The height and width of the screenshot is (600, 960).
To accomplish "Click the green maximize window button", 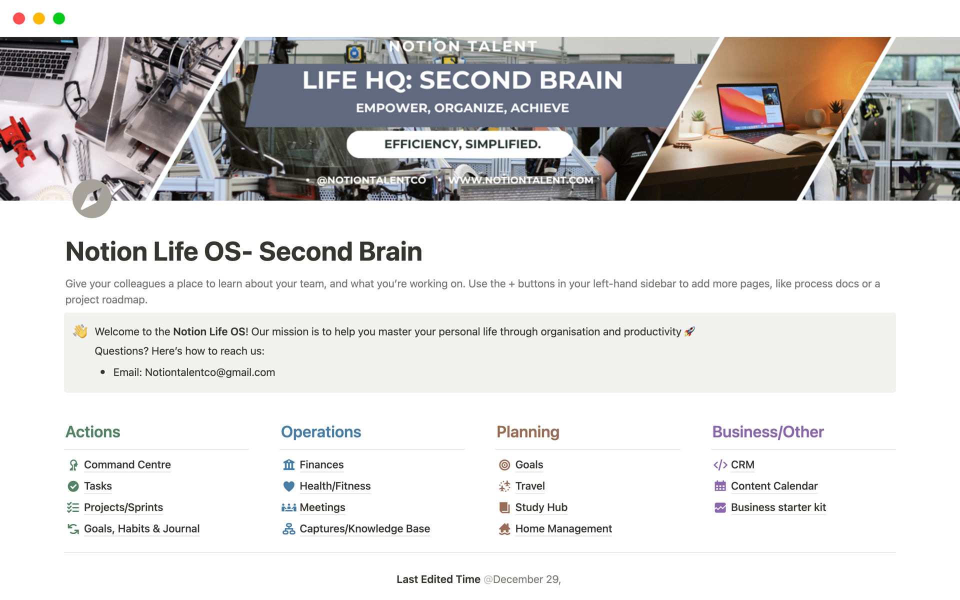I will click(x=59, y=18).
